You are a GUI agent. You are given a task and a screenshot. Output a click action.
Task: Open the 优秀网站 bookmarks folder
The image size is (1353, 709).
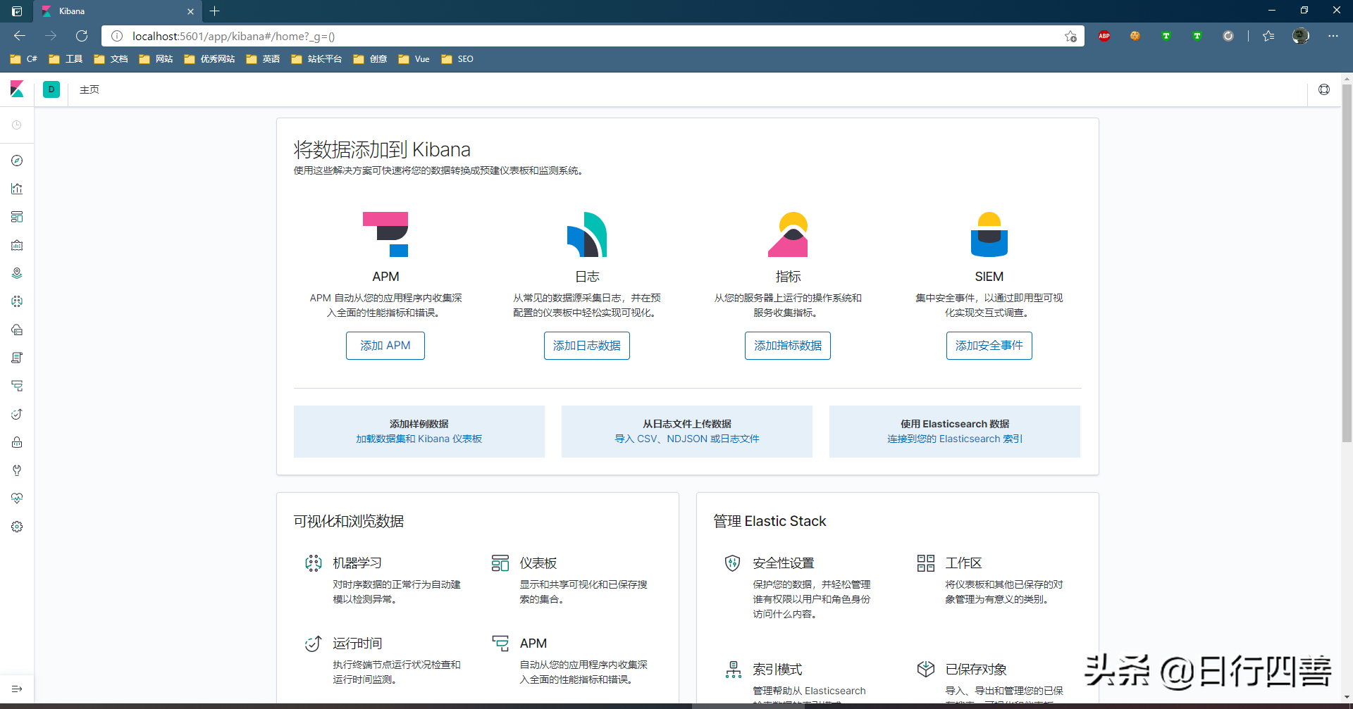[209, 59]
